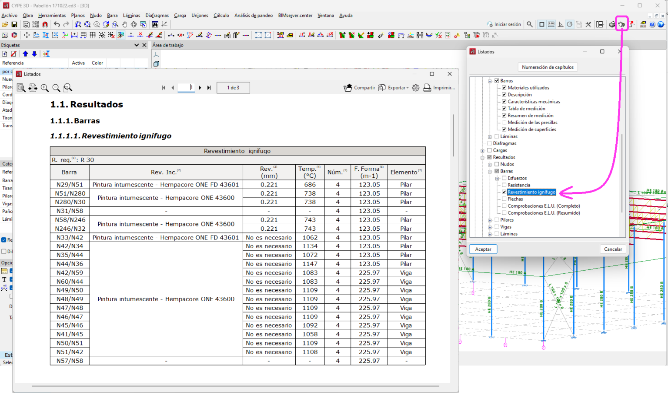Enable the Flechas checkbox
This screenshot has height=395, width=668.
504,199
